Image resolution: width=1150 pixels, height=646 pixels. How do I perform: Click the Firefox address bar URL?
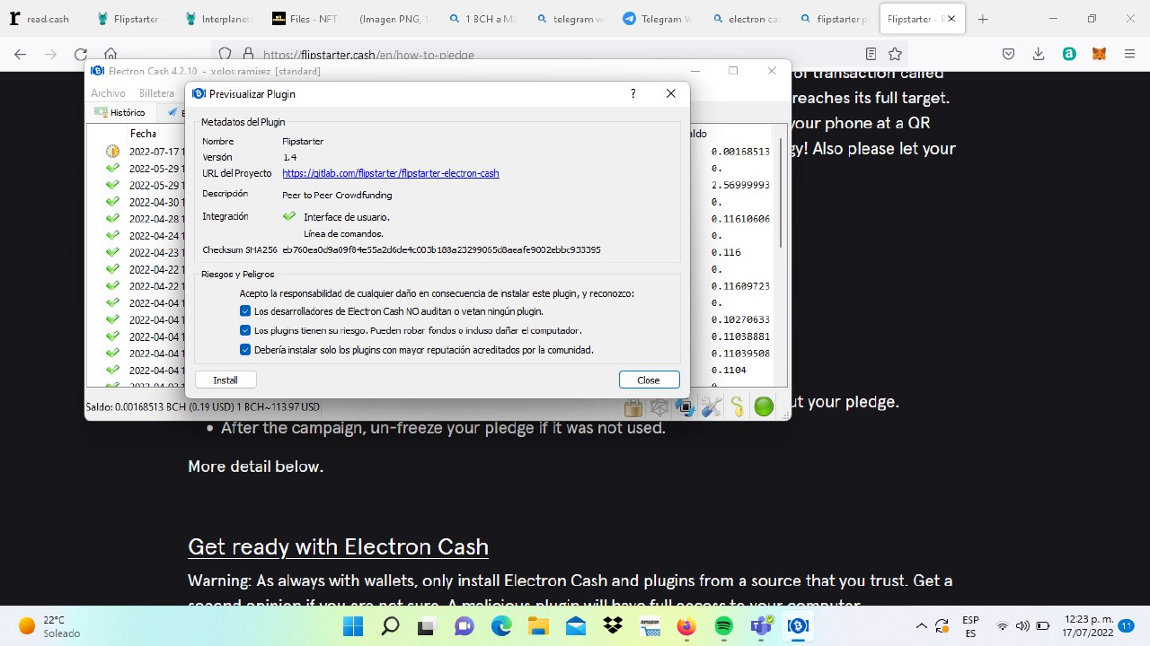tap(368, 54)
